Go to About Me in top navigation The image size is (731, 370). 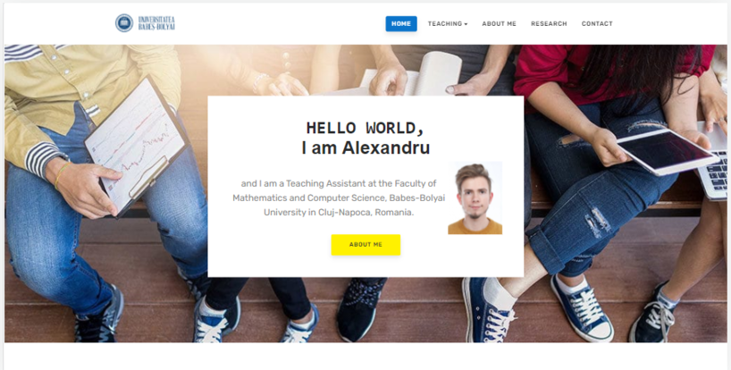pyautogui.click(x=499, y=24)
